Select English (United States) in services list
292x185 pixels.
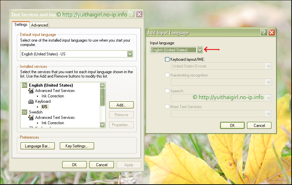click(x=51, y=85)
